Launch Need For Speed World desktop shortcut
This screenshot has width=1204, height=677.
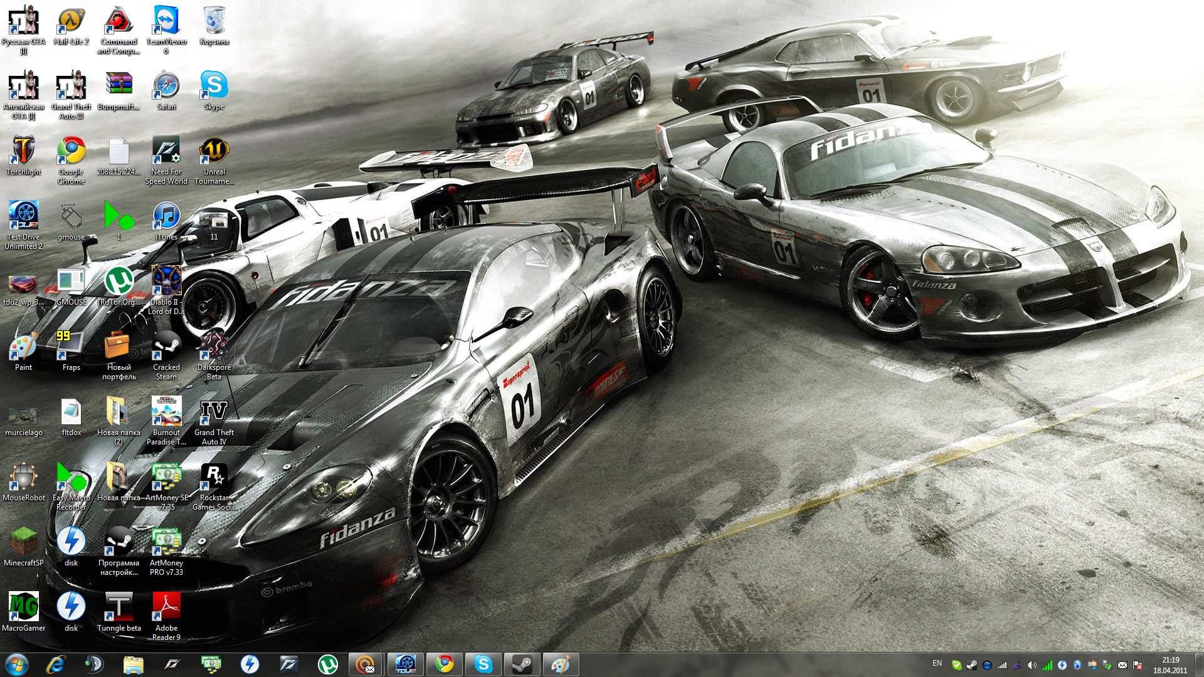pyautogui.click(x=166, y=161)
